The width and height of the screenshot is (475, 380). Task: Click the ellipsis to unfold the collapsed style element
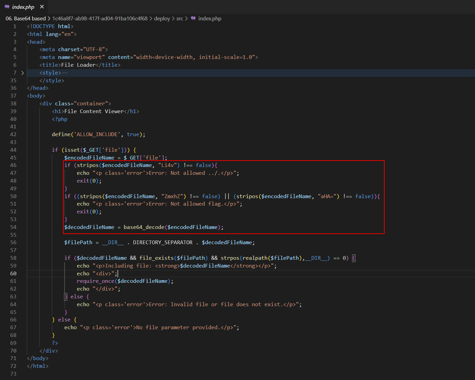65,72
